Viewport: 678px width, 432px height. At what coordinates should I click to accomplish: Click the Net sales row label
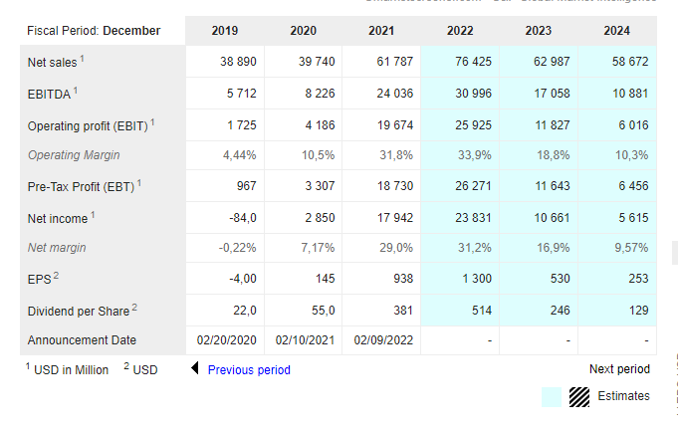pos(56,62)
